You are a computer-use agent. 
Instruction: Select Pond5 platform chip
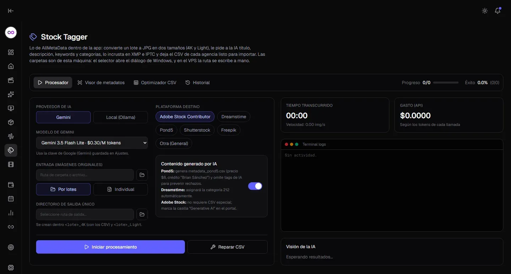[166, 130]
